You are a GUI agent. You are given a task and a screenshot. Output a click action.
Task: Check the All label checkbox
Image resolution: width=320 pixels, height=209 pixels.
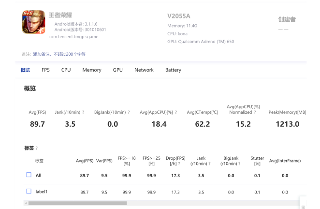point(29,175)
